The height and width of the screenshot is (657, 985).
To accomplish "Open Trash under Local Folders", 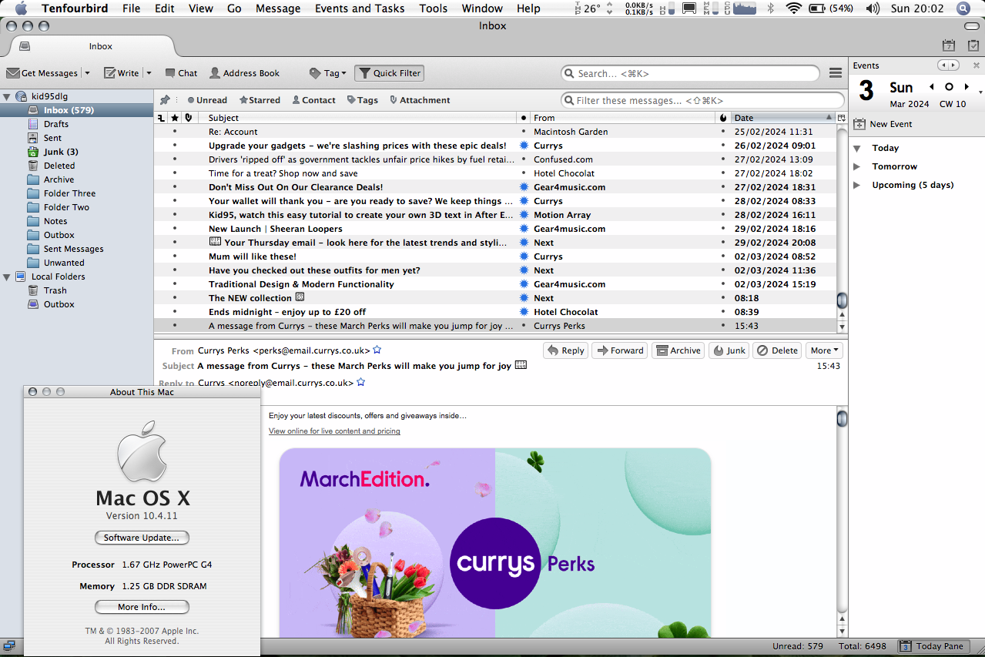I will point(55,290).
